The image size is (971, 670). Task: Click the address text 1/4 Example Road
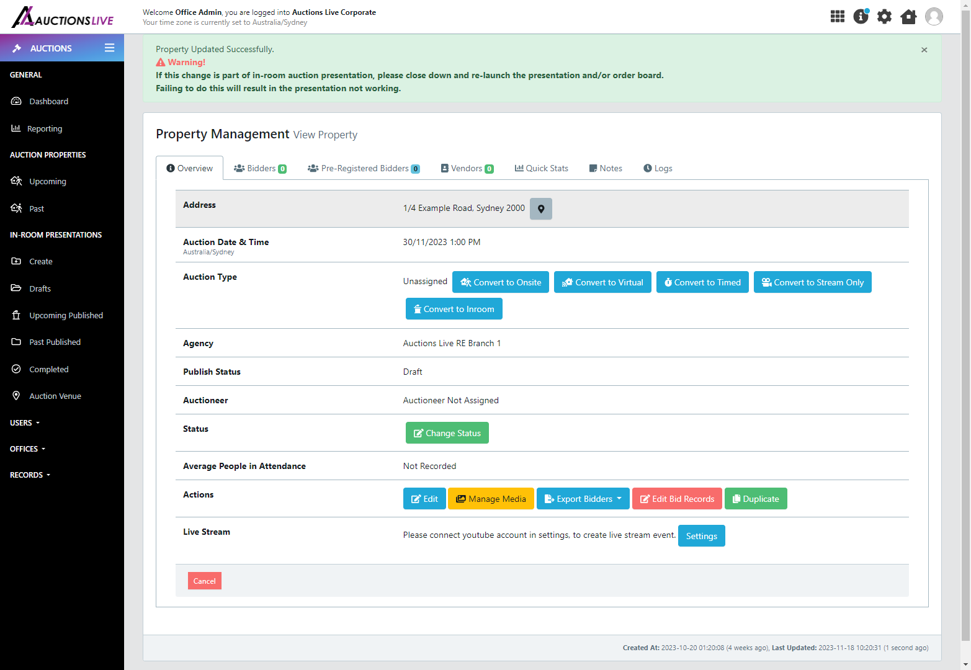[464, 208]
